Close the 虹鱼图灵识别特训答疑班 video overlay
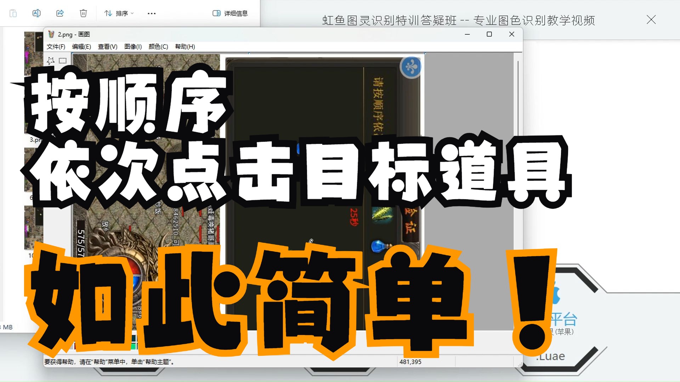The image size is (680, 382). (652, 20)
